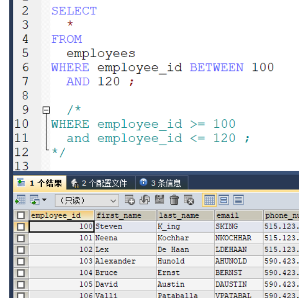This screenshot has width=299, height=298.
Task: Check the row checkbox for Neena
Action: pos(21,238)
